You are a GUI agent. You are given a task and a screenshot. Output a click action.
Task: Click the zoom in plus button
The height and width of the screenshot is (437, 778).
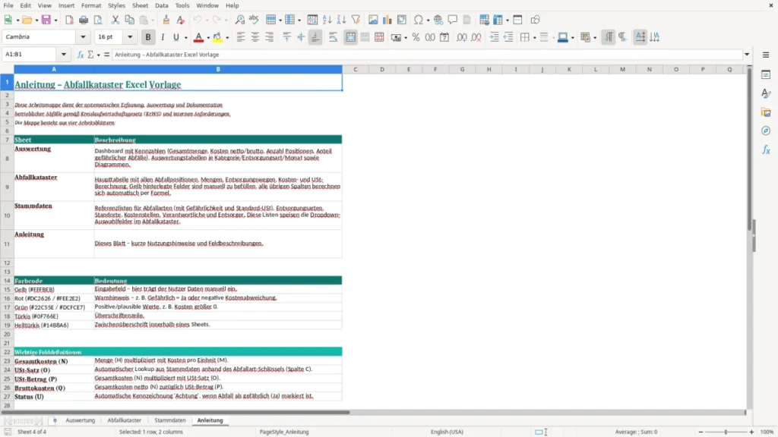tap(751, 432)
